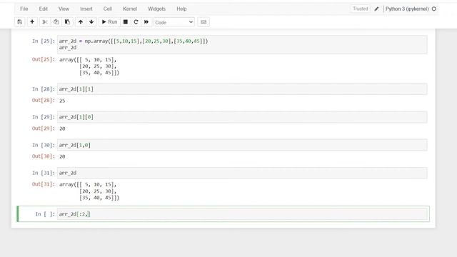Viewport: 457px width, 257px height.
Task: Paste cells below icon
Action: pos(67,22)
